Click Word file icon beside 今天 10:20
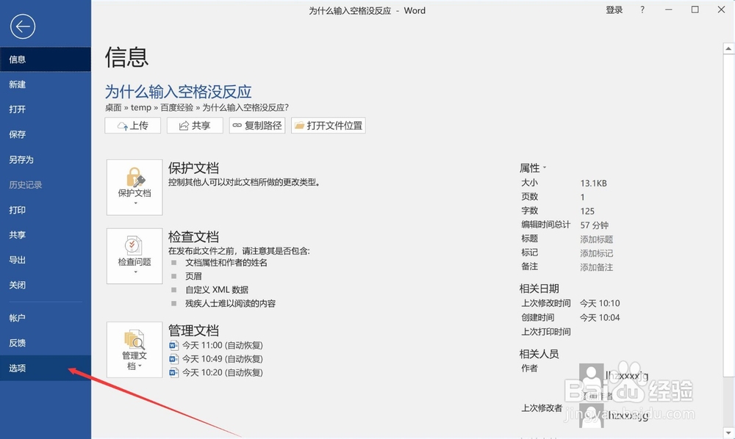The width and height of the screenshot is (735, 439). click(x=174, y=372)
